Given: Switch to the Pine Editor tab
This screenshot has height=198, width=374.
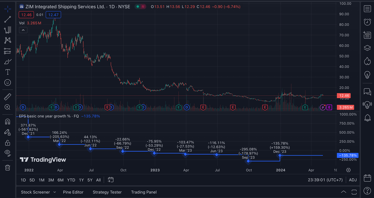Looking at the screenshot, I should coord(73,192).
